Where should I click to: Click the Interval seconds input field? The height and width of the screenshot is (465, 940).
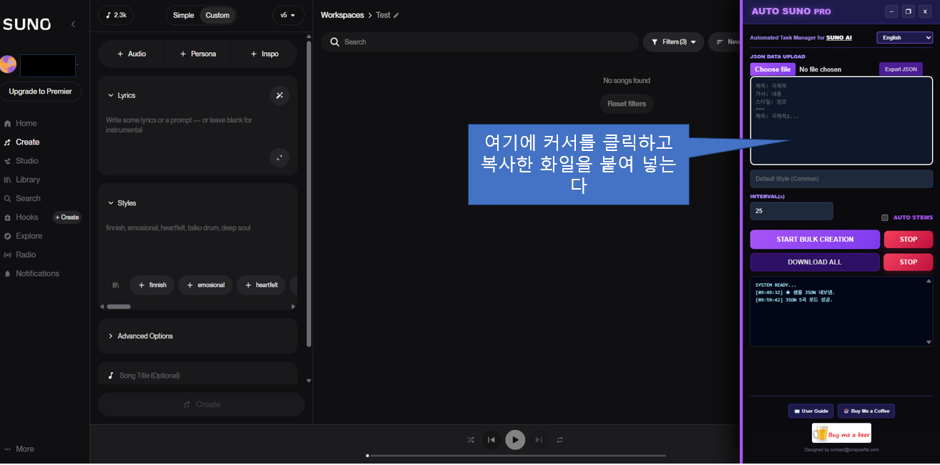coord(791,211)
